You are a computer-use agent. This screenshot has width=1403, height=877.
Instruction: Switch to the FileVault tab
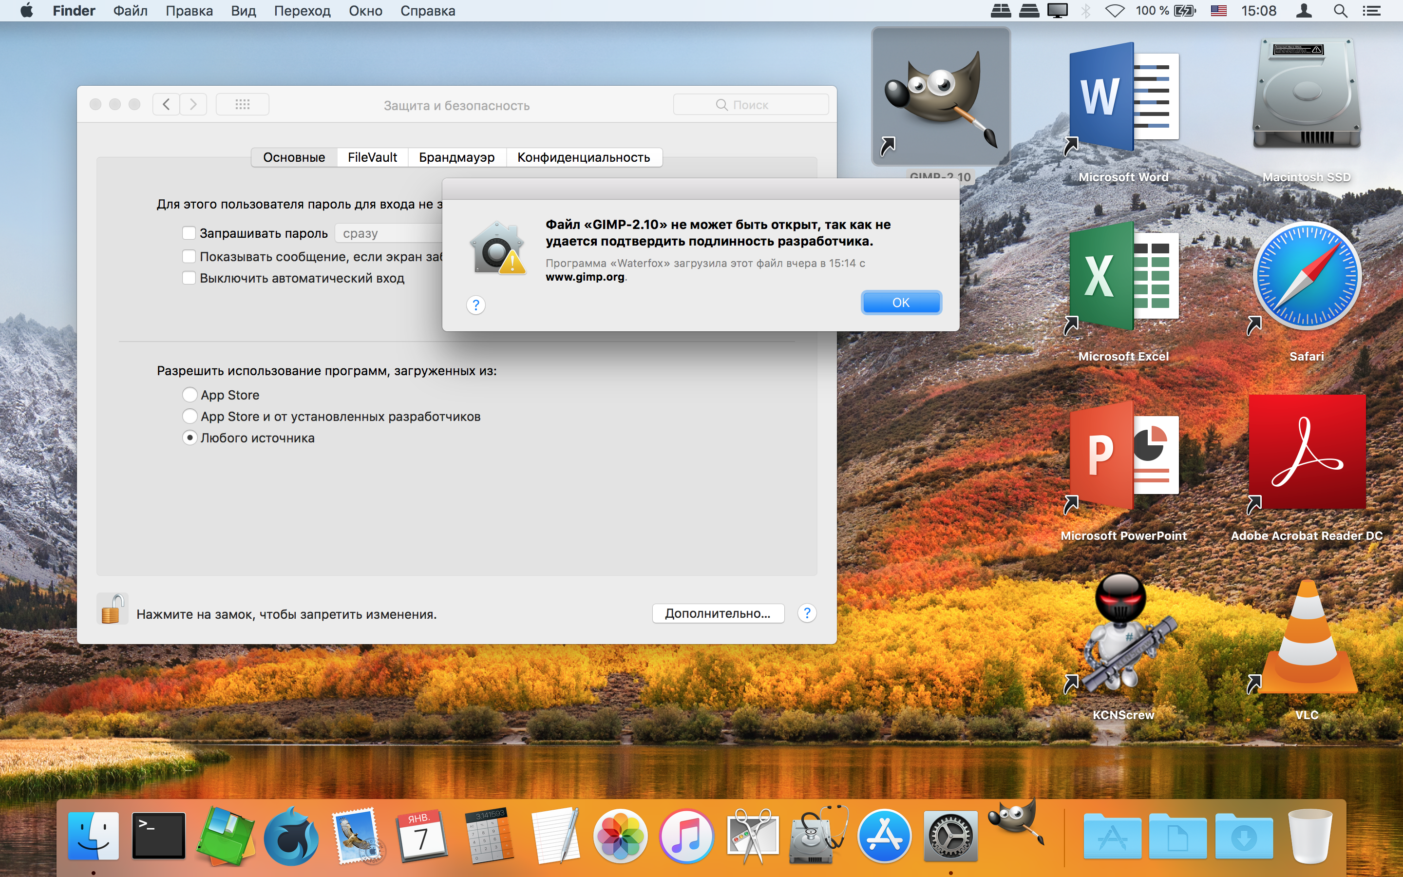(372, 157)
